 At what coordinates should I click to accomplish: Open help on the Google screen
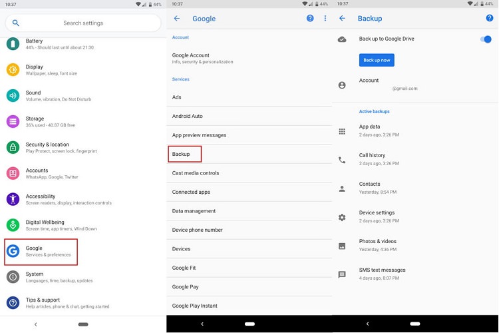310,18
